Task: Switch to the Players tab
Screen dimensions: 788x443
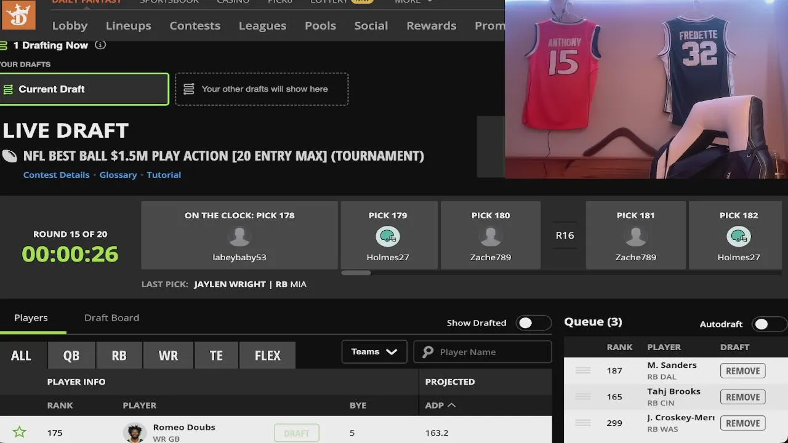Action: 31,317
